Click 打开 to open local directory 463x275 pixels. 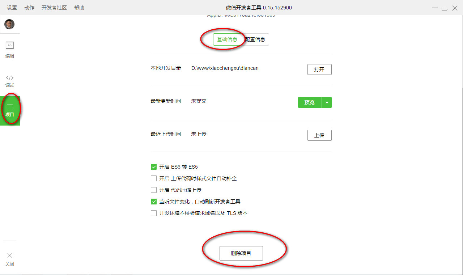click(319, 69)
